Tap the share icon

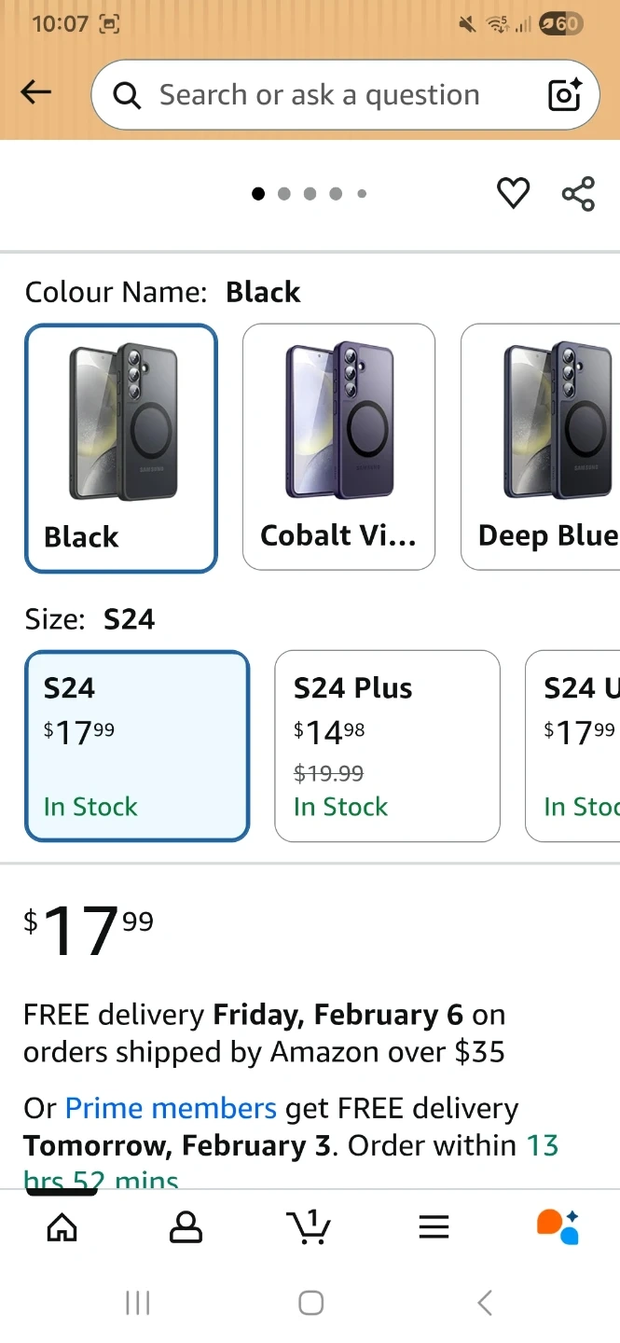tap(578, 193)
